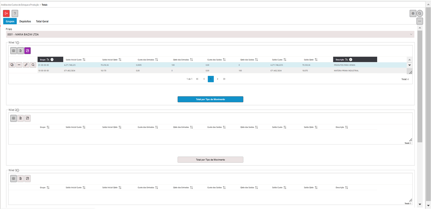
Task: Click the purple expand icon in Nível 1
Action: tap(27, 51)
